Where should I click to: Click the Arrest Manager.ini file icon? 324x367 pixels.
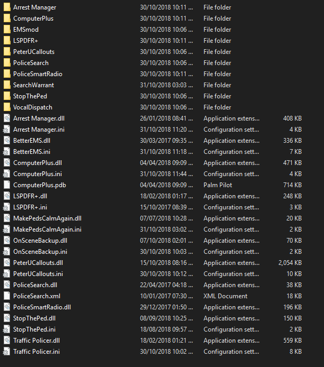point(6,130)
